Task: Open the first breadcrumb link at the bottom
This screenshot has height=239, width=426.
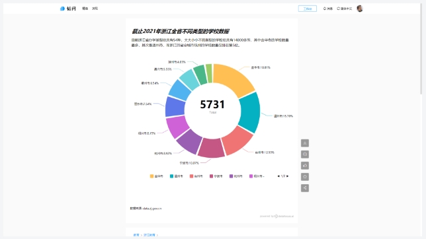Action: pos(136,235)
